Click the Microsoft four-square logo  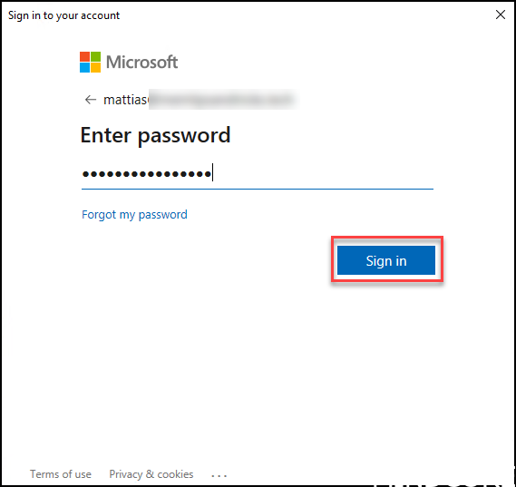(90, 62)
